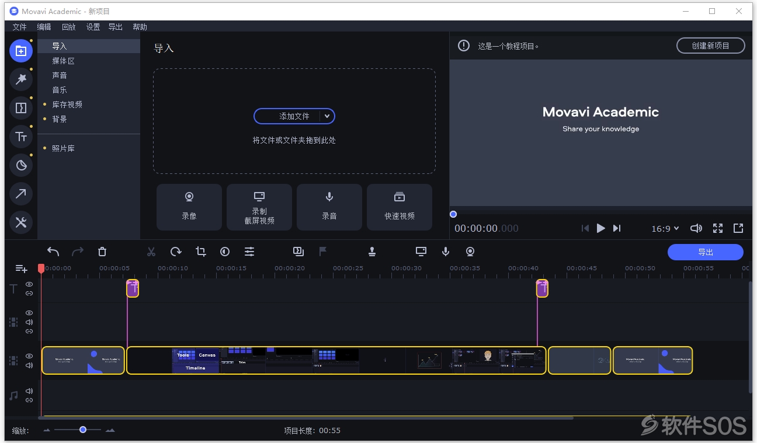Open the Transition wizard icon
Screen dimensions: 757x443
298,252
